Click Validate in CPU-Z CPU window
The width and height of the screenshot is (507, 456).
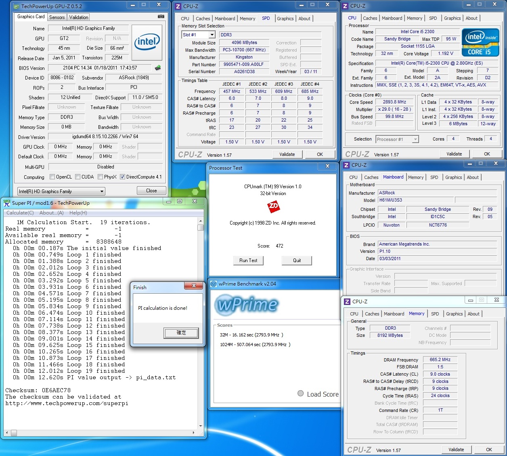click(x=454, y=154)
